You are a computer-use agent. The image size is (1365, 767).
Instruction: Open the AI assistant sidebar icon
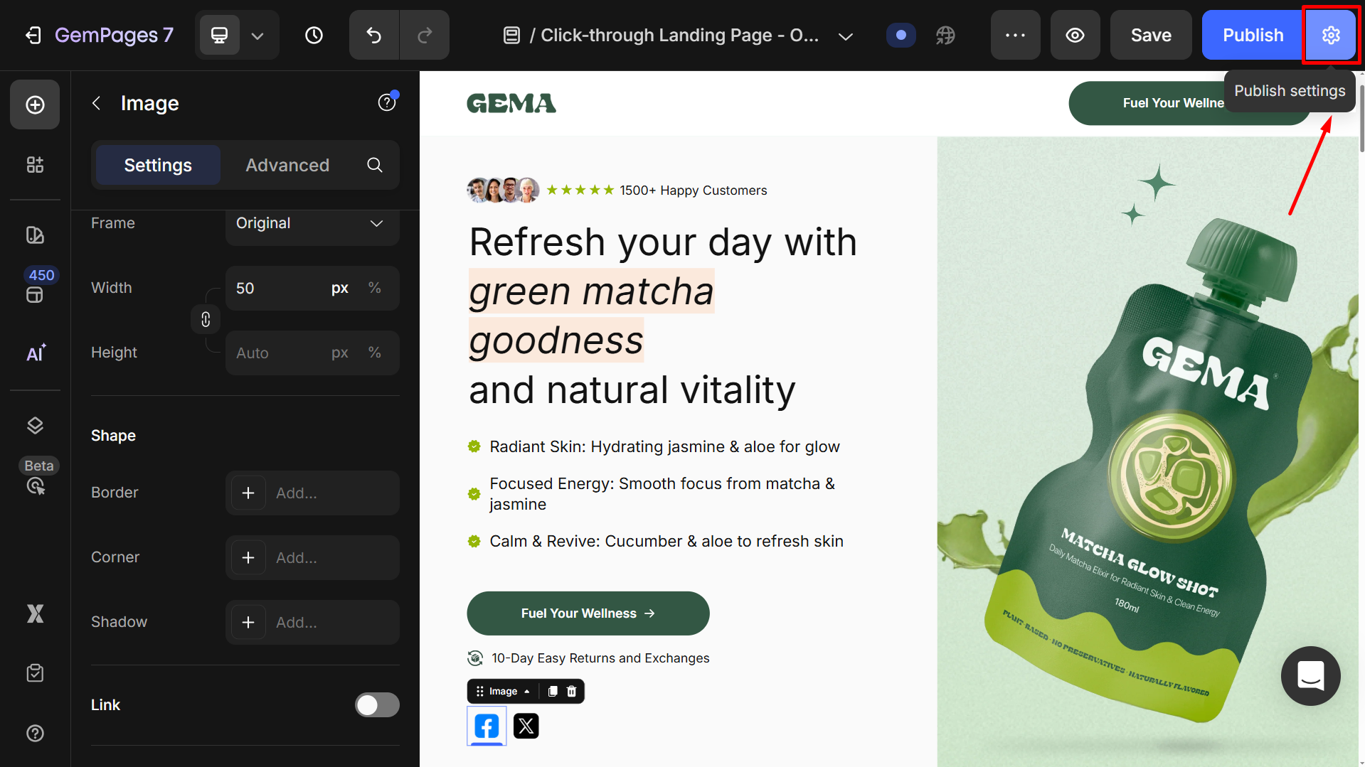[x=35, y=353]
